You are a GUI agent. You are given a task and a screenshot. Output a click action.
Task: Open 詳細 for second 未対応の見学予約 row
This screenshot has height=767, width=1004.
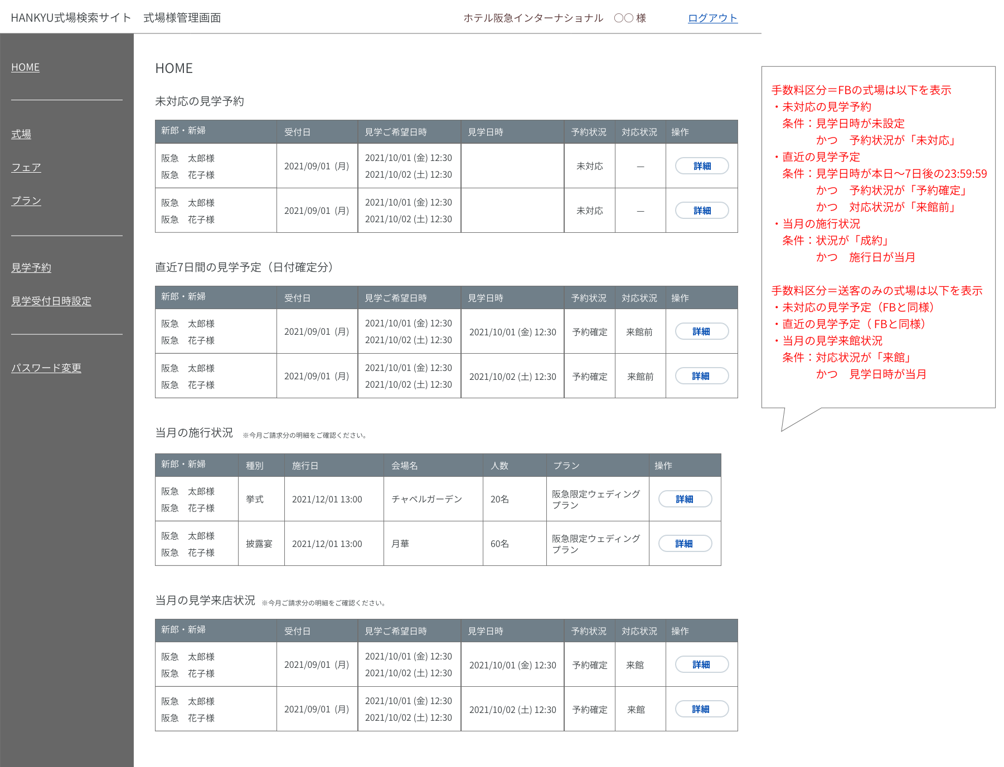pyautogui.click(x=702, y=211)
